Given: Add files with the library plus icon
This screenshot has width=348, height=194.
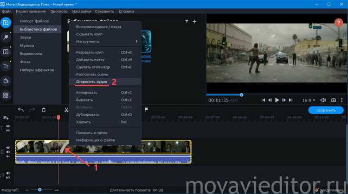Looking at the screenshot, I should 194,21.
